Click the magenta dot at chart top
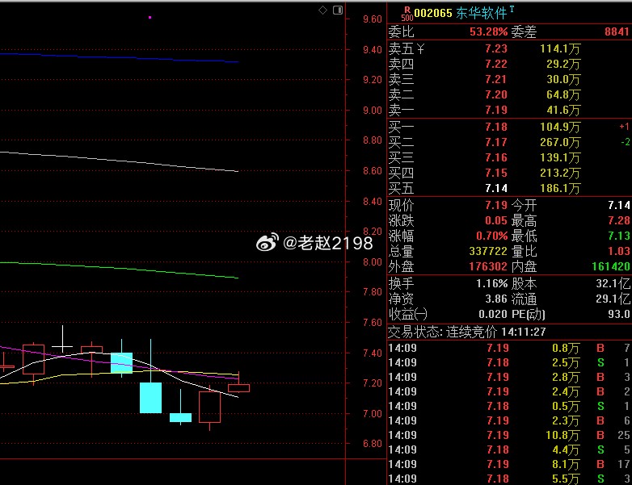 150,17
